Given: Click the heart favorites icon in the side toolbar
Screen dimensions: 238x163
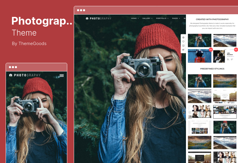Looking at the screenshot, I should [183, 41].
